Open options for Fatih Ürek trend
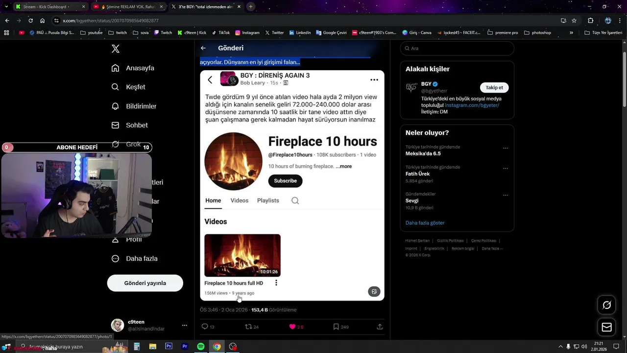This screenshot has height=353, width=627. tap(506, 168)
